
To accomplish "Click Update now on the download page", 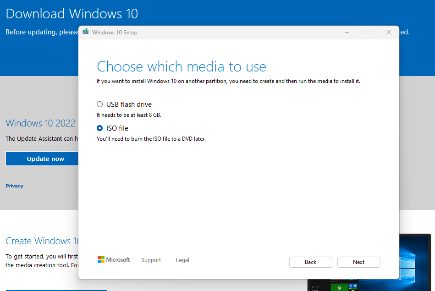I will point(42,159).
